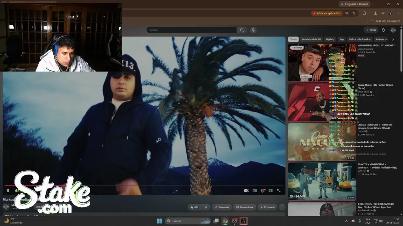Open the Windows Start menu
403x226 pixels.
160,221
